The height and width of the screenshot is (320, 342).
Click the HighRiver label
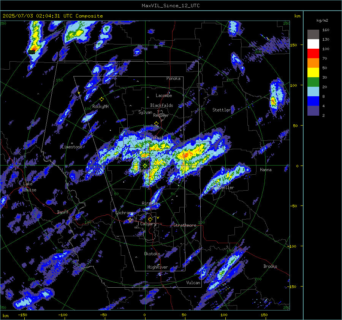click(x=158, y=267)
